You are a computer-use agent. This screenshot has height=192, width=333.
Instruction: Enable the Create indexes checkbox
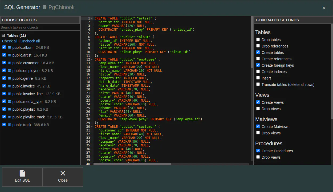[x=258, y=71]
